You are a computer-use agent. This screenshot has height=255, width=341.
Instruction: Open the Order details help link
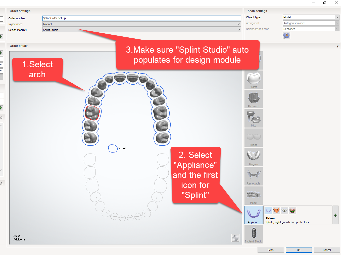[337, 46]
